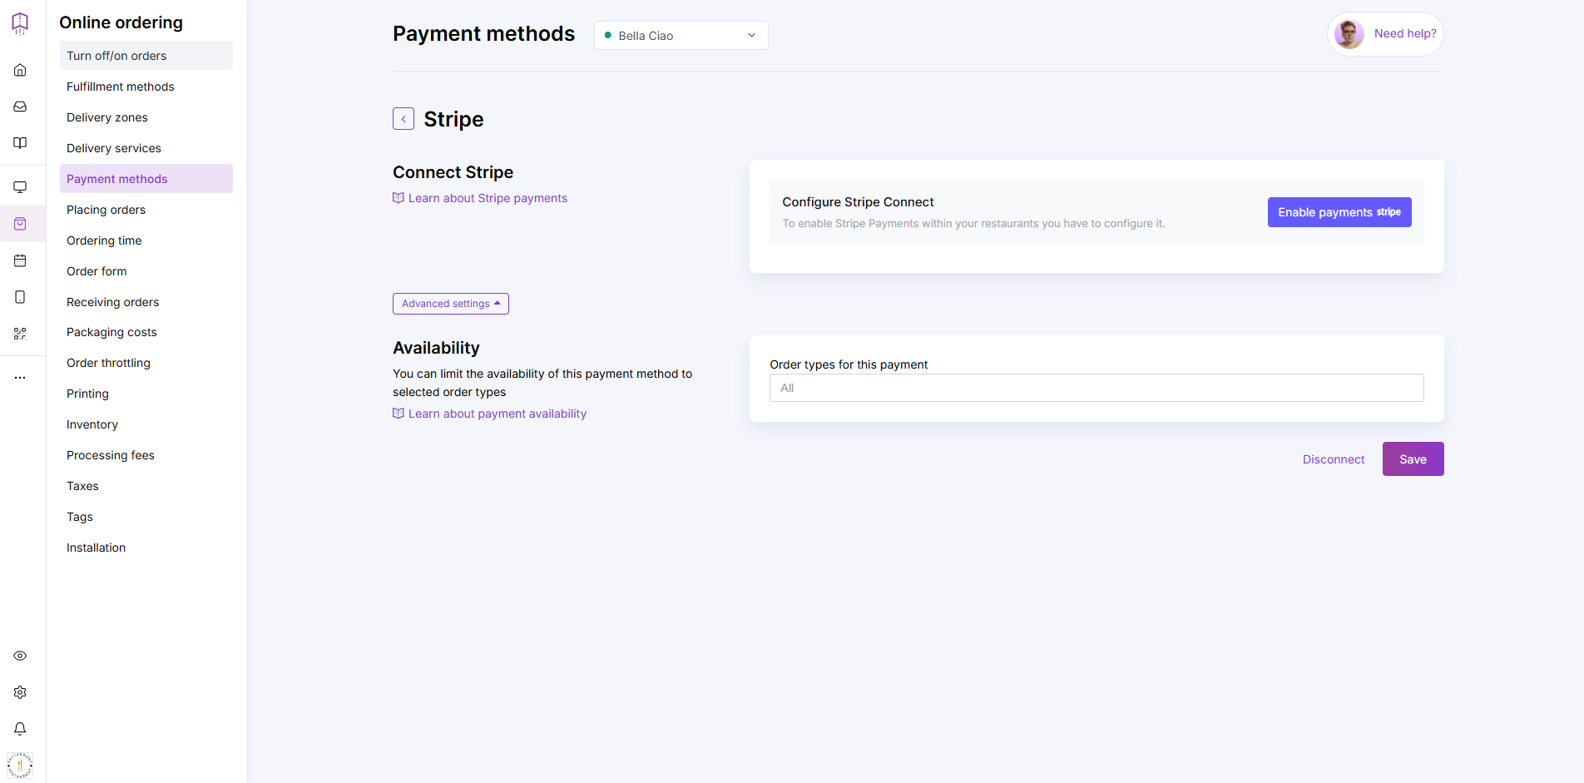Open the notifications bell icon
Screen dimensions: 1584x783
point(20,729)
